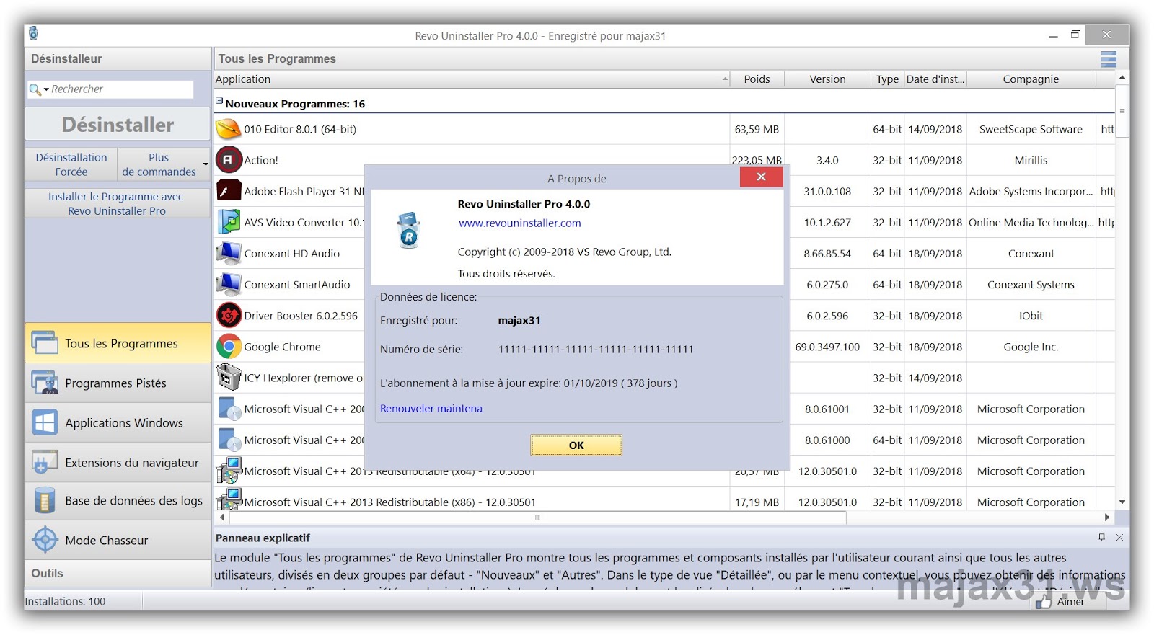Screen dimensions: 1154x635
Task: Open Applications Windows module
Action: click(x=118, y=422)
